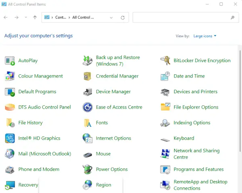Expand the address bar history dropdown
This screenshot has width=242, height=193.
111,18
